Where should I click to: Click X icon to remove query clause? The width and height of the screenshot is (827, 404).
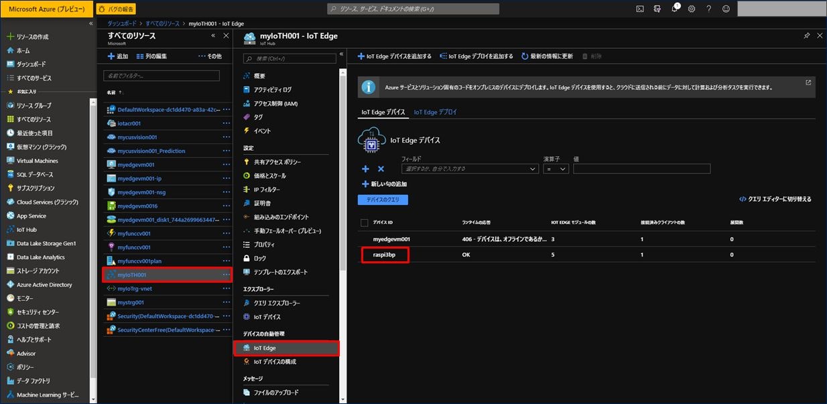(x=381, y=170)
